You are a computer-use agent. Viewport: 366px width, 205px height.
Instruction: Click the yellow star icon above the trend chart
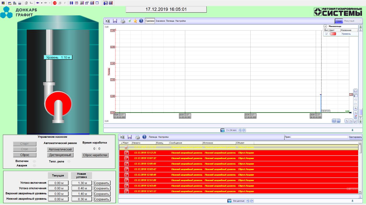[135, 21]
